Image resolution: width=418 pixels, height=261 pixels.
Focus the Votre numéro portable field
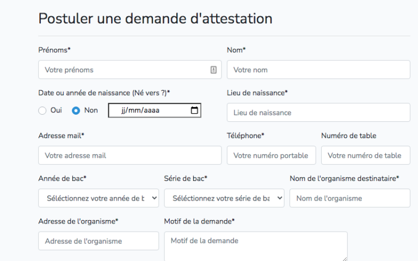(271, 156)
